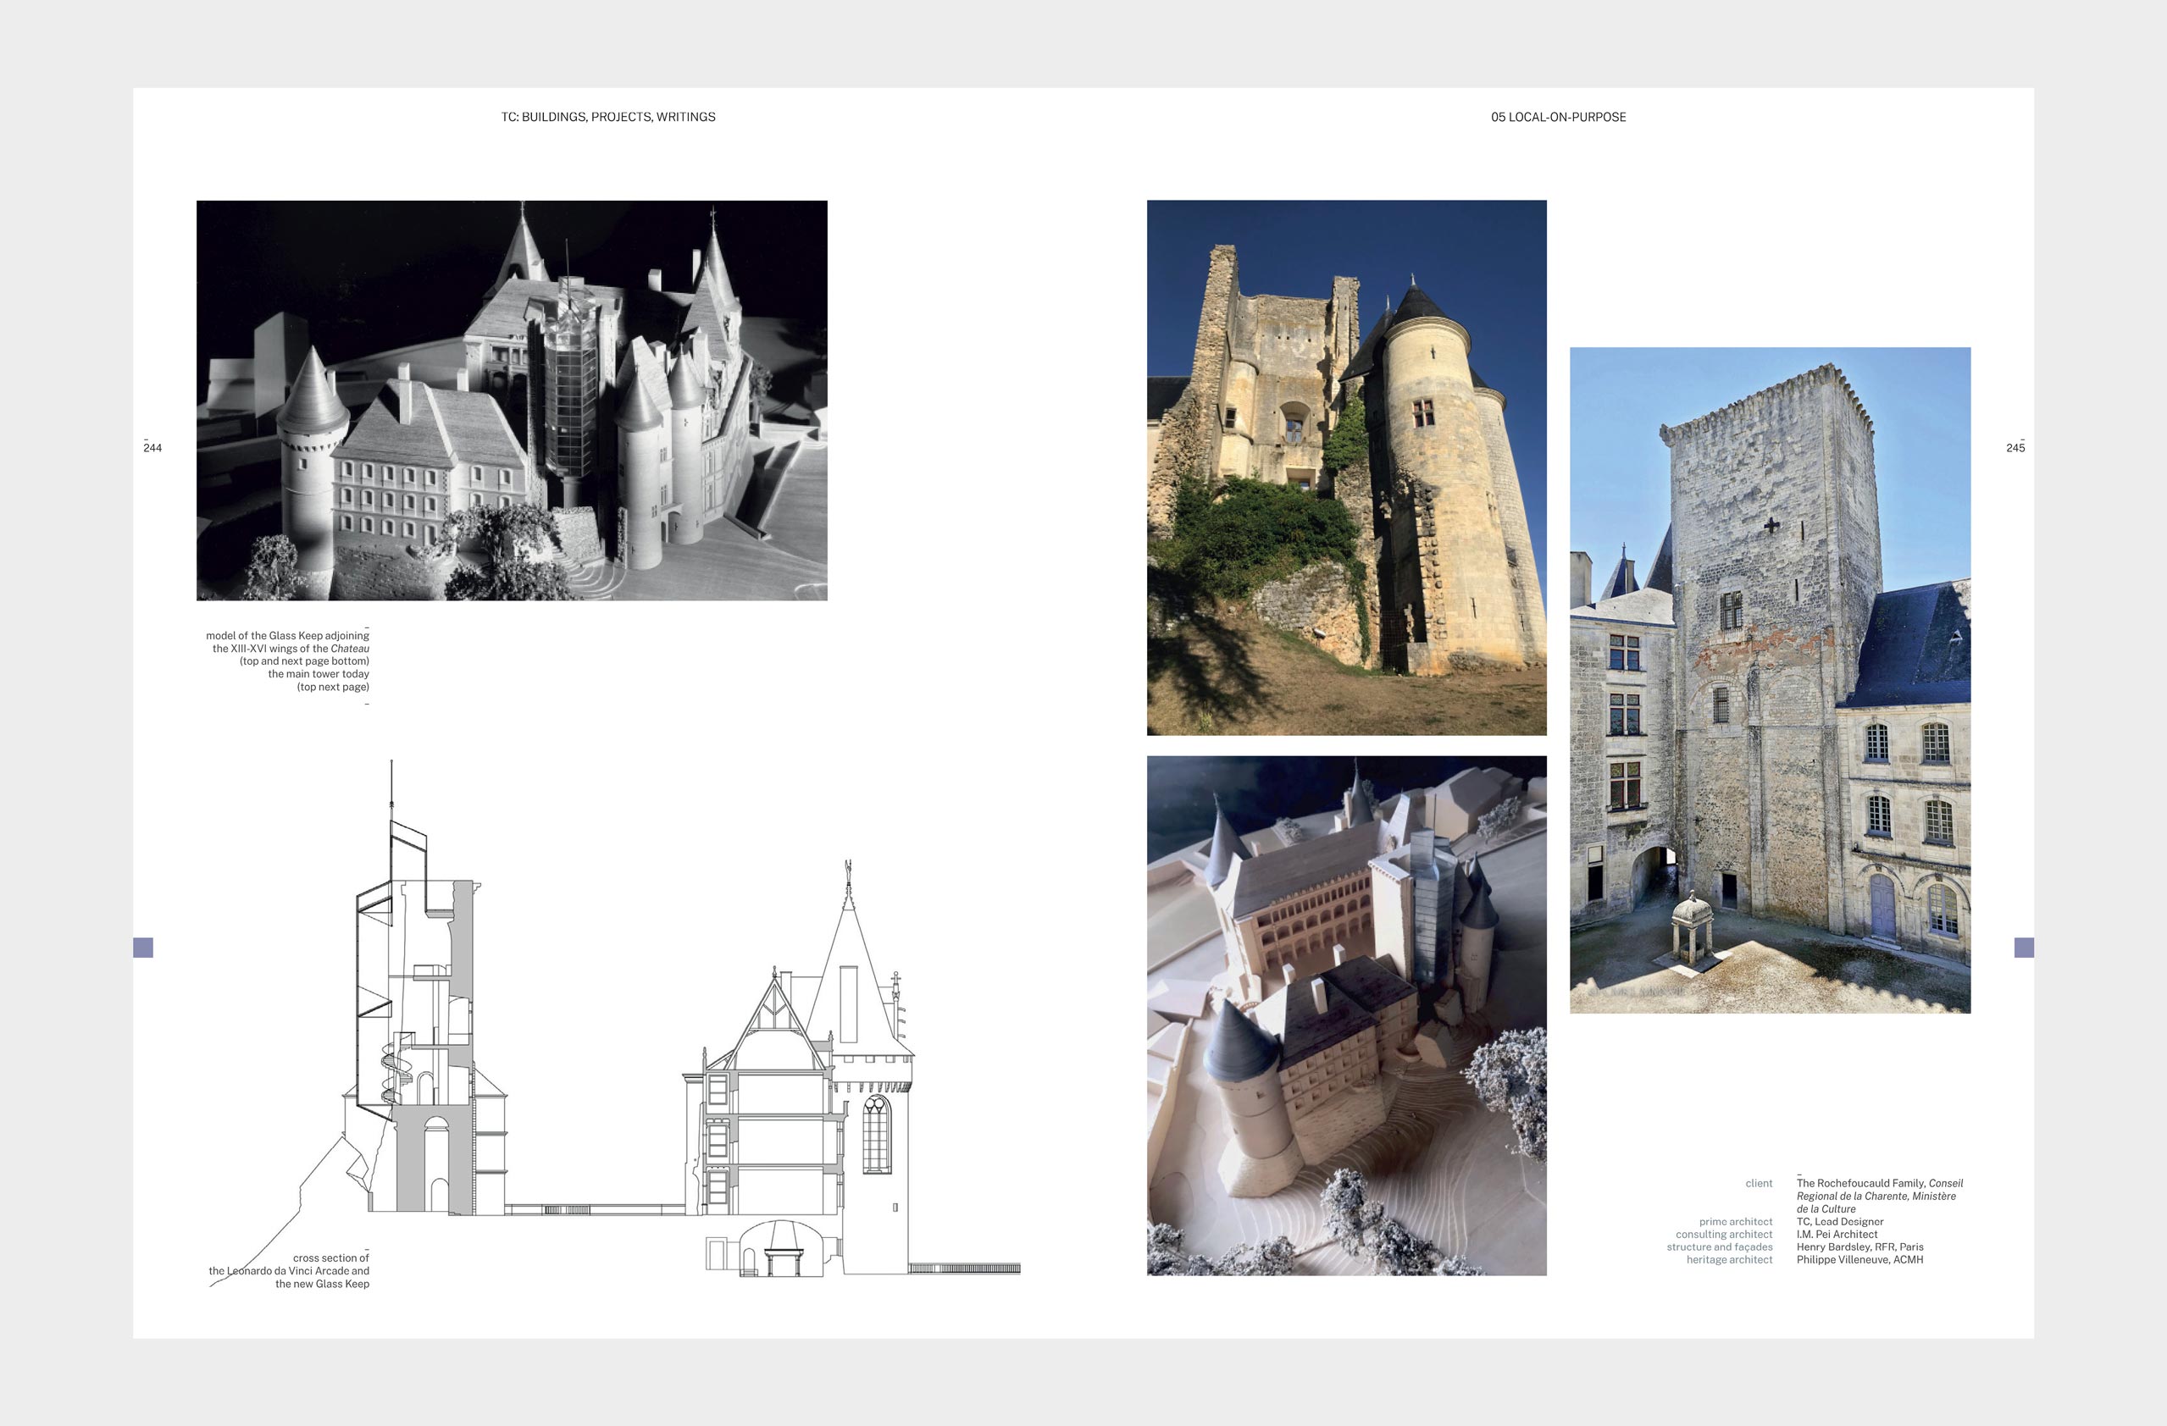Image resolution: width=2167 pixels, height=1426 pixels.
Task: Click the purple square marker on left edge
Action: tap(143, 948)
